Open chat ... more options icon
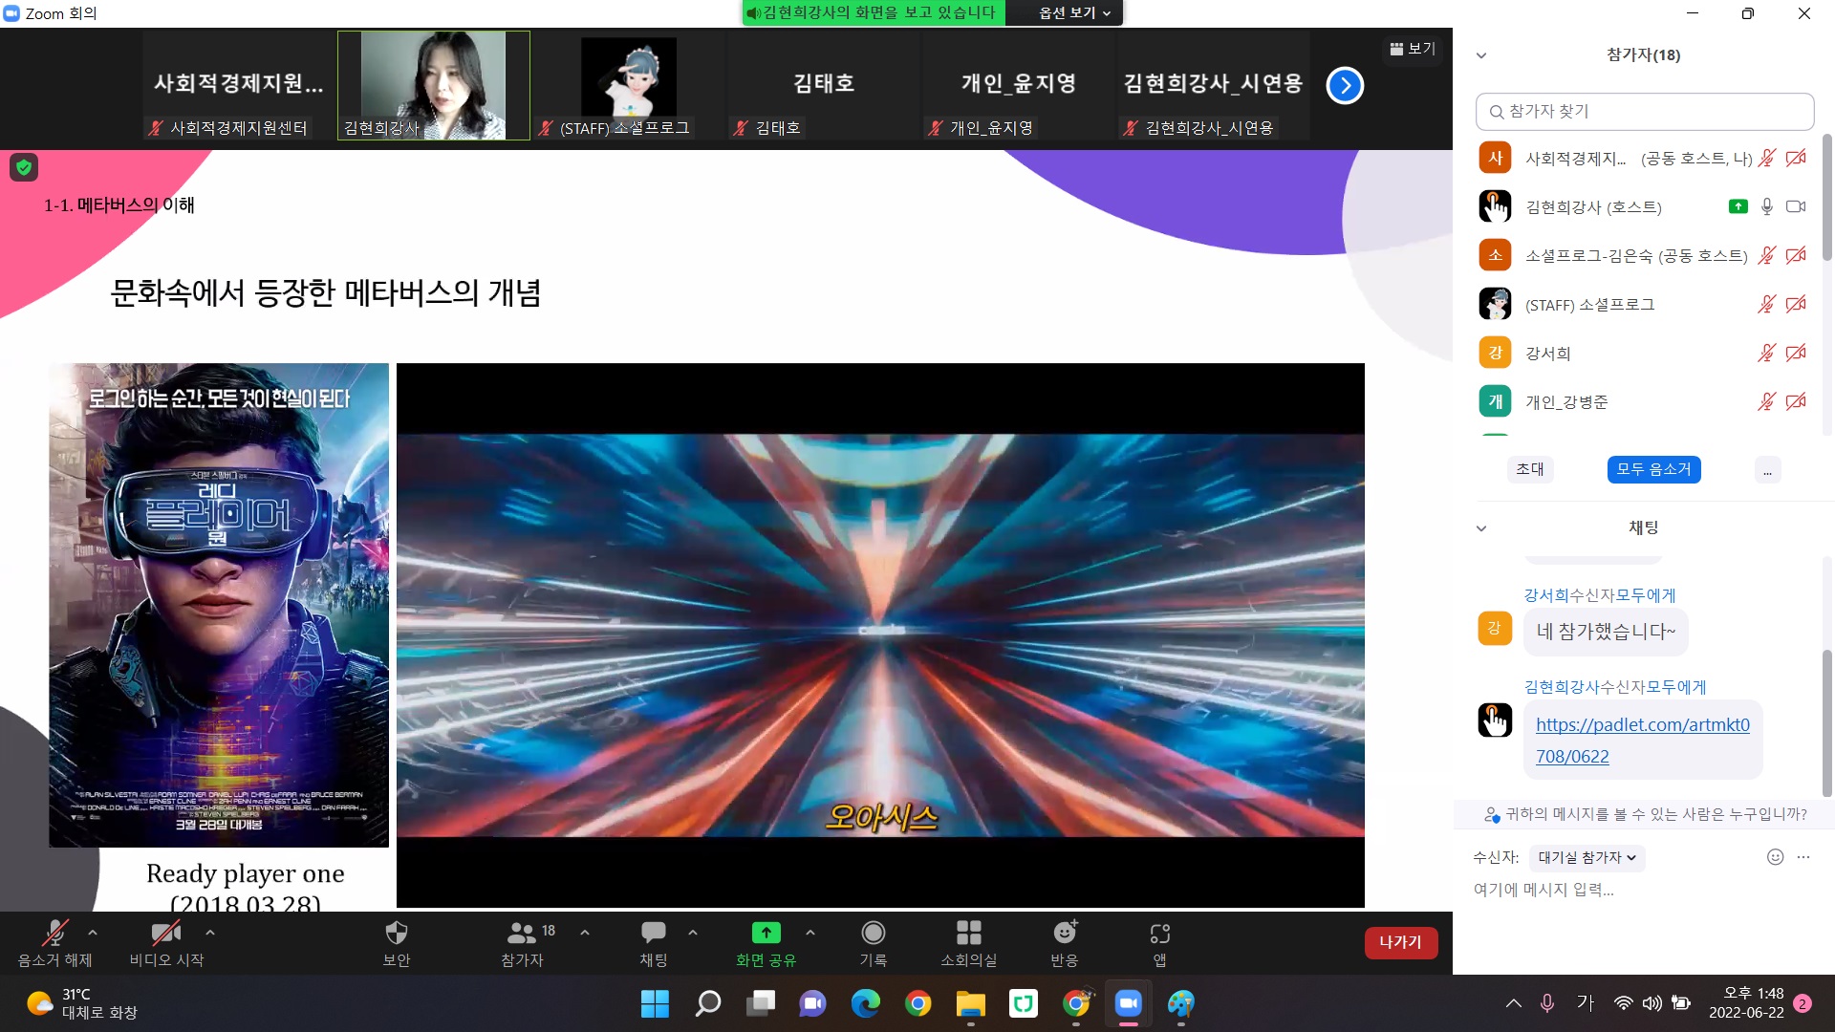This screenshot has height=1032, width=1835. click(1803, 857)
